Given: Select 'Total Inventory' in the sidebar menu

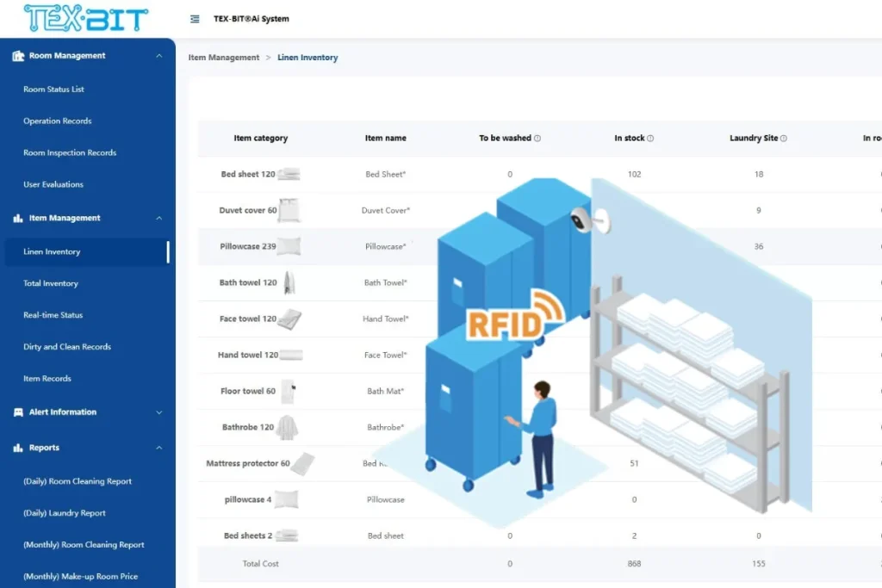Looking at the screenshot, I should coord(51,282).
